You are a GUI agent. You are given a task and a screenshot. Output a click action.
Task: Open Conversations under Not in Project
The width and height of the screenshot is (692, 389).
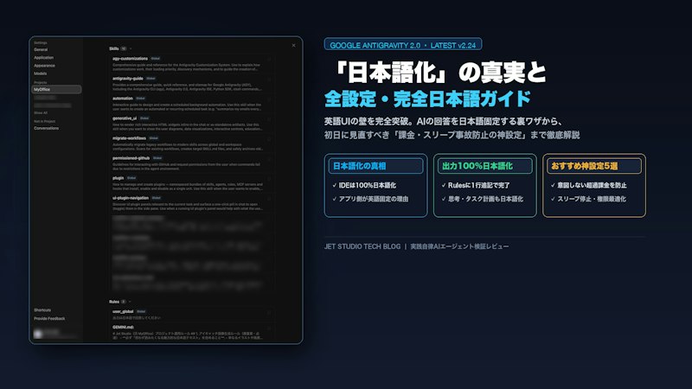pos(47,128)
